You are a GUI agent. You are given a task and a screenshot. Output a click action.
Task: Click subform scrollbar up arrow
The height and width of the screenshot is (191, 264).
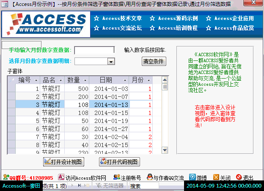point(165,80)
